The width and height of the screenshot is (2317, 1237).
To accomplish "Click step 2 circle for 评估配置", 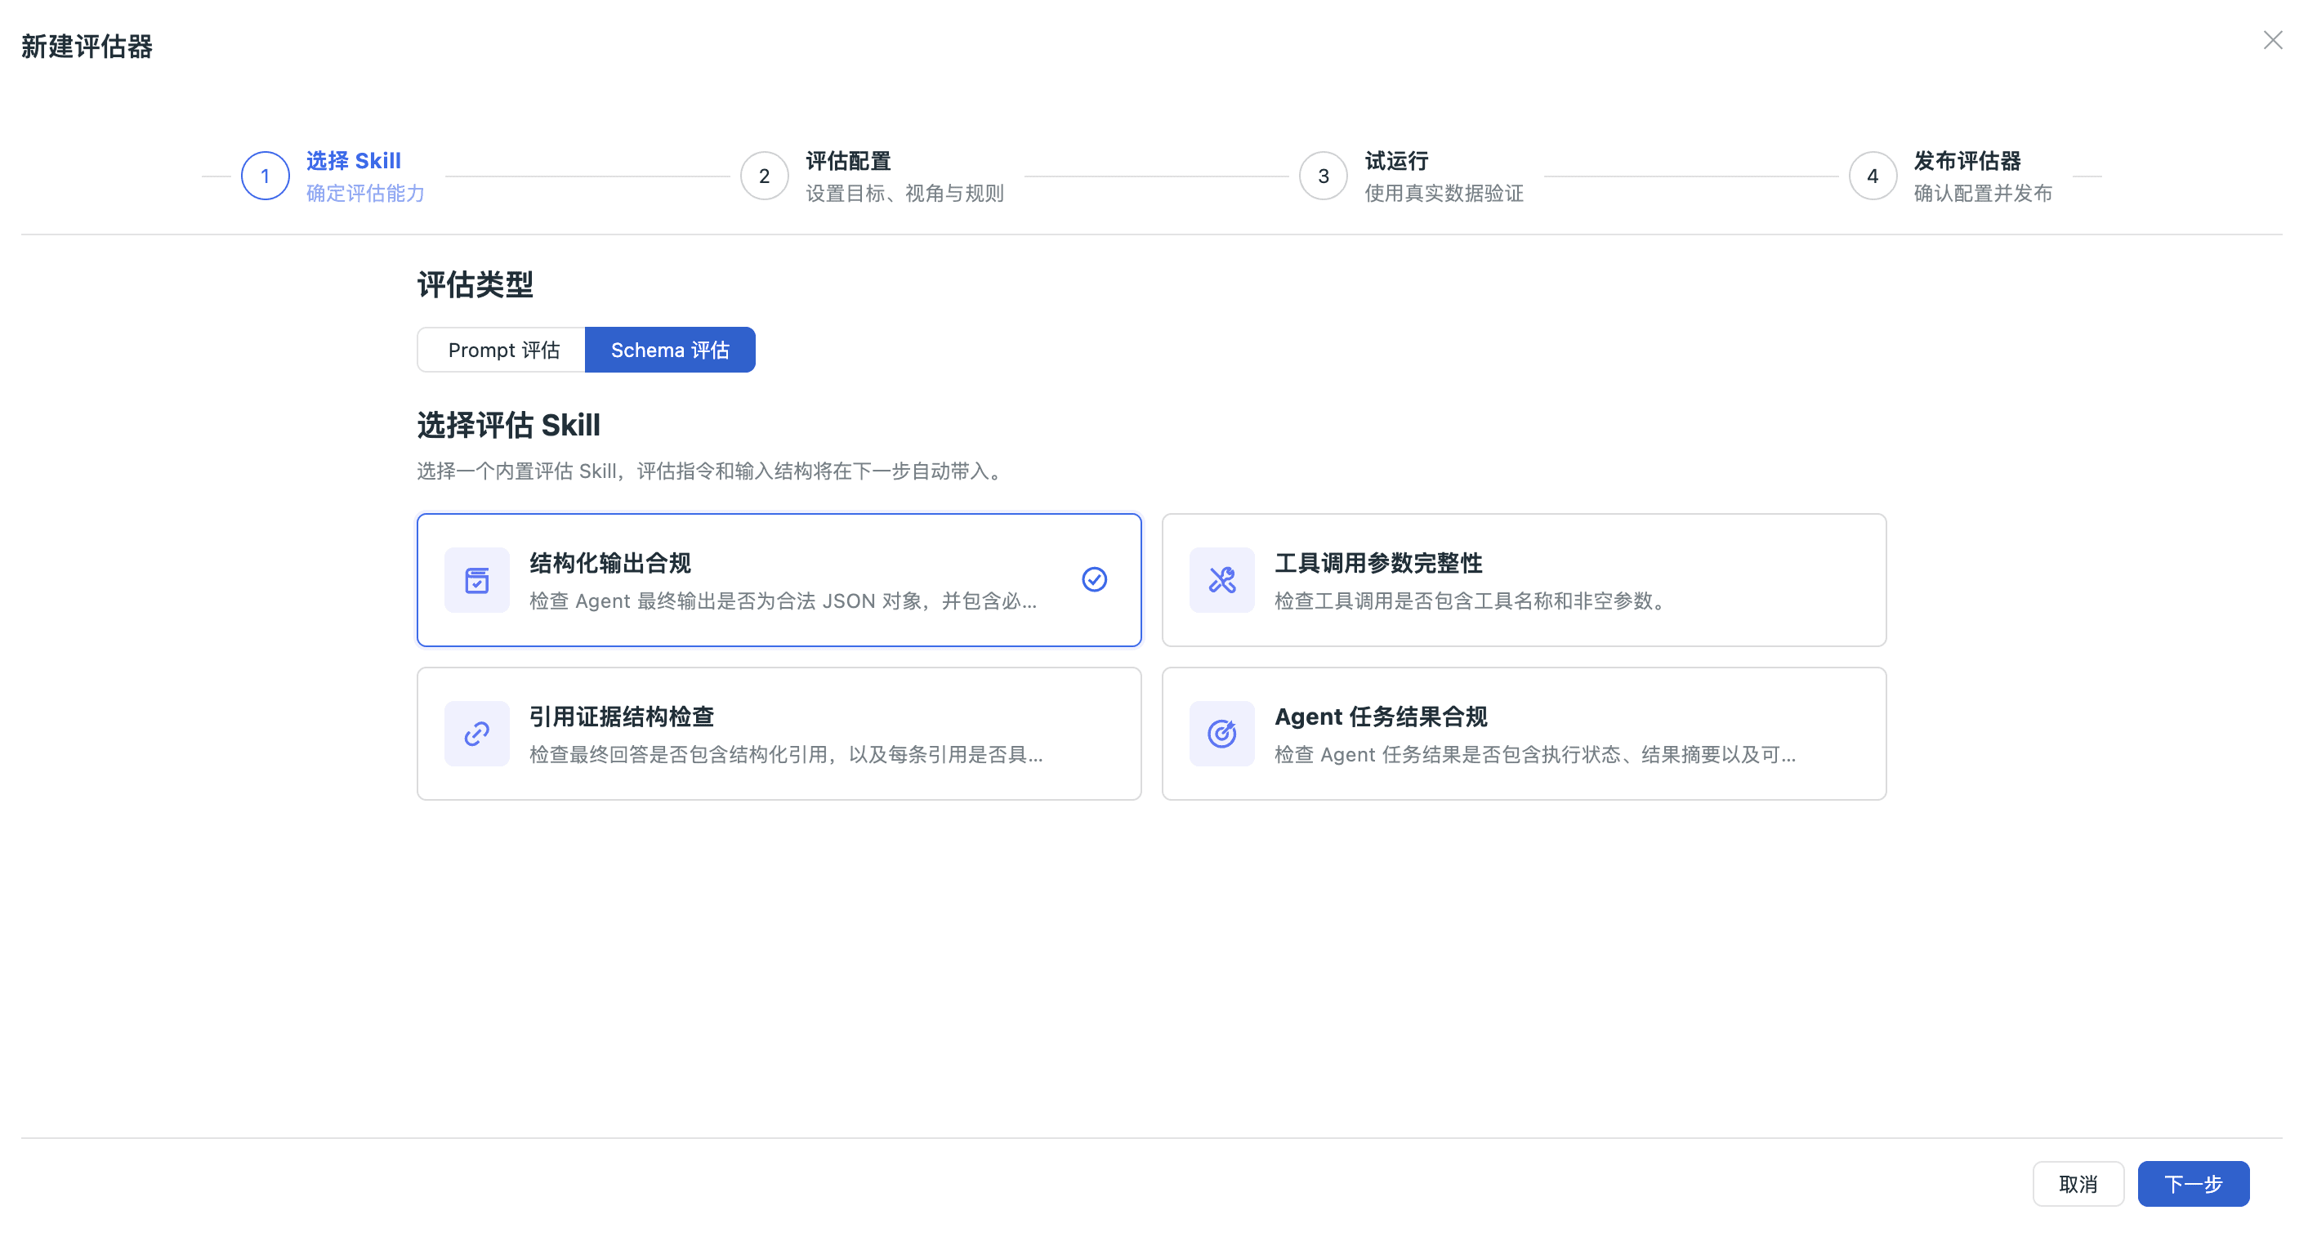I will 765,176.
